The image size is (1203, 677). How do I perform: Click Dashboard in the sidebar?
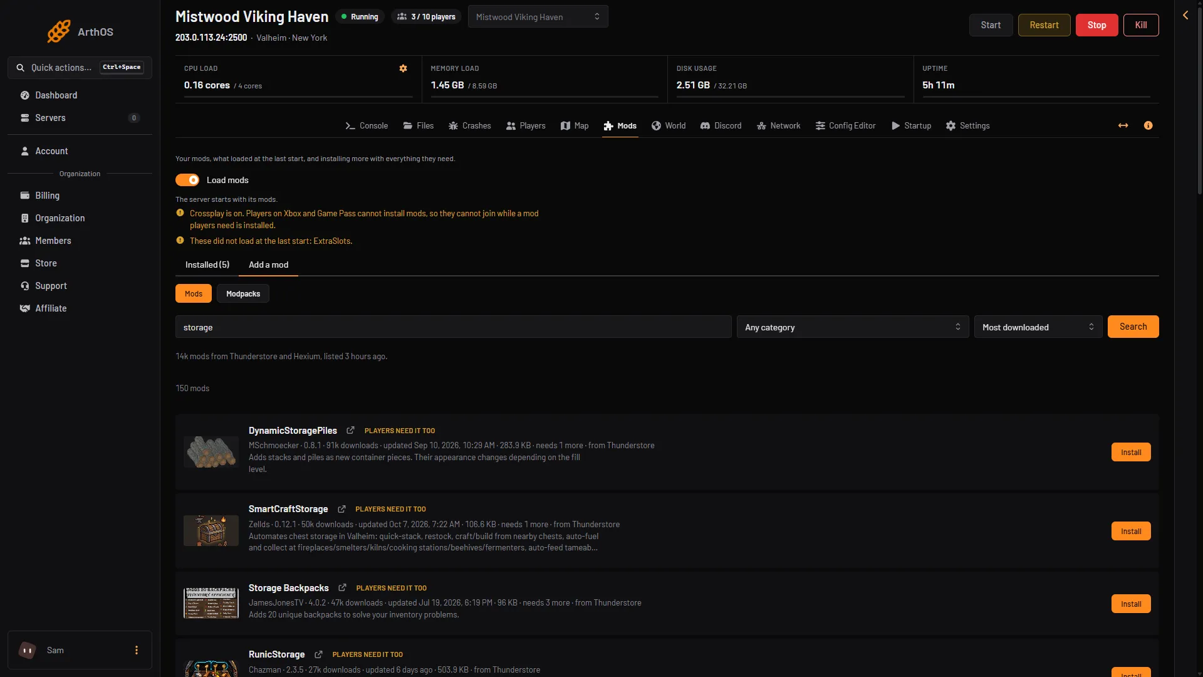point(80,95)
